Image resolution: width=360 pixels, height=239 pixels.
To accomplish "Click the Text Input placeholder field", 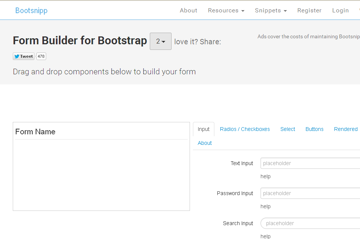I will coord(310,163).
